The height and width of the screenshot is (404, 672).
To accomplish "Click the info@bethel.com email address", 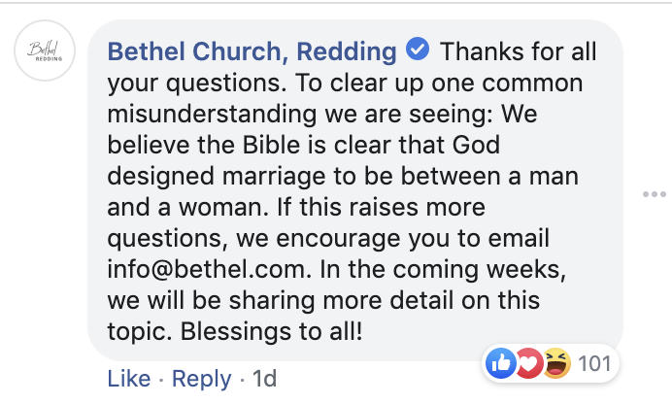I will coord(208,269).
